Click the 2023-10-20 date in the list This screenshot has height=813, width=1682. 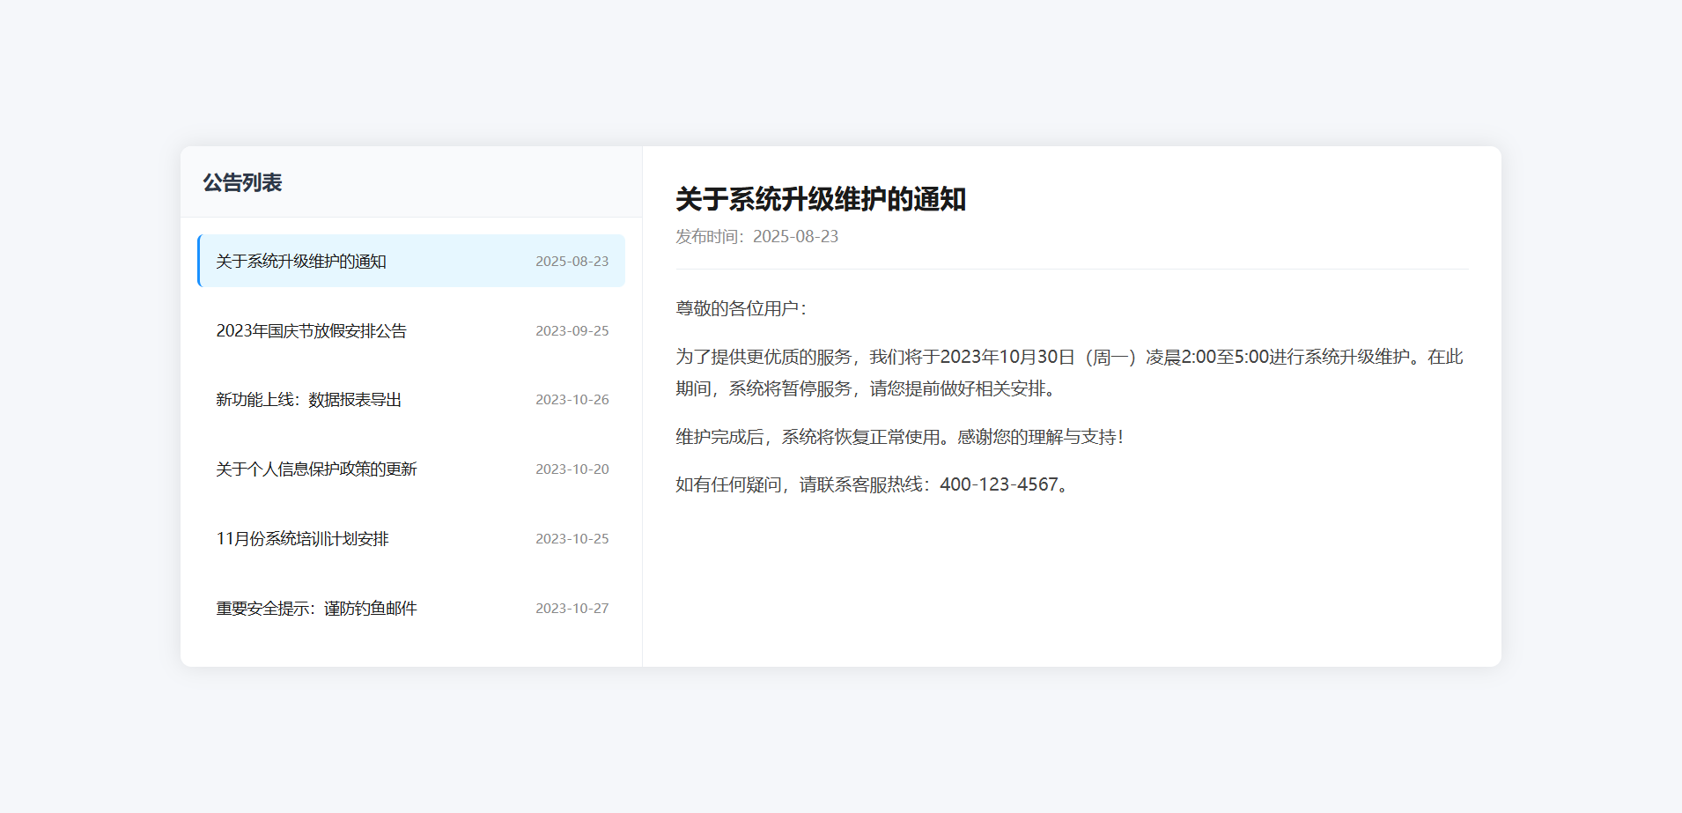pyautogui.click(x=572, y=469)
